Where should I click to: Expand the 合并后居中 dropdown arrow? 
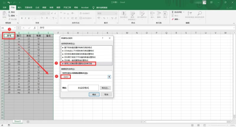[94, 18]
